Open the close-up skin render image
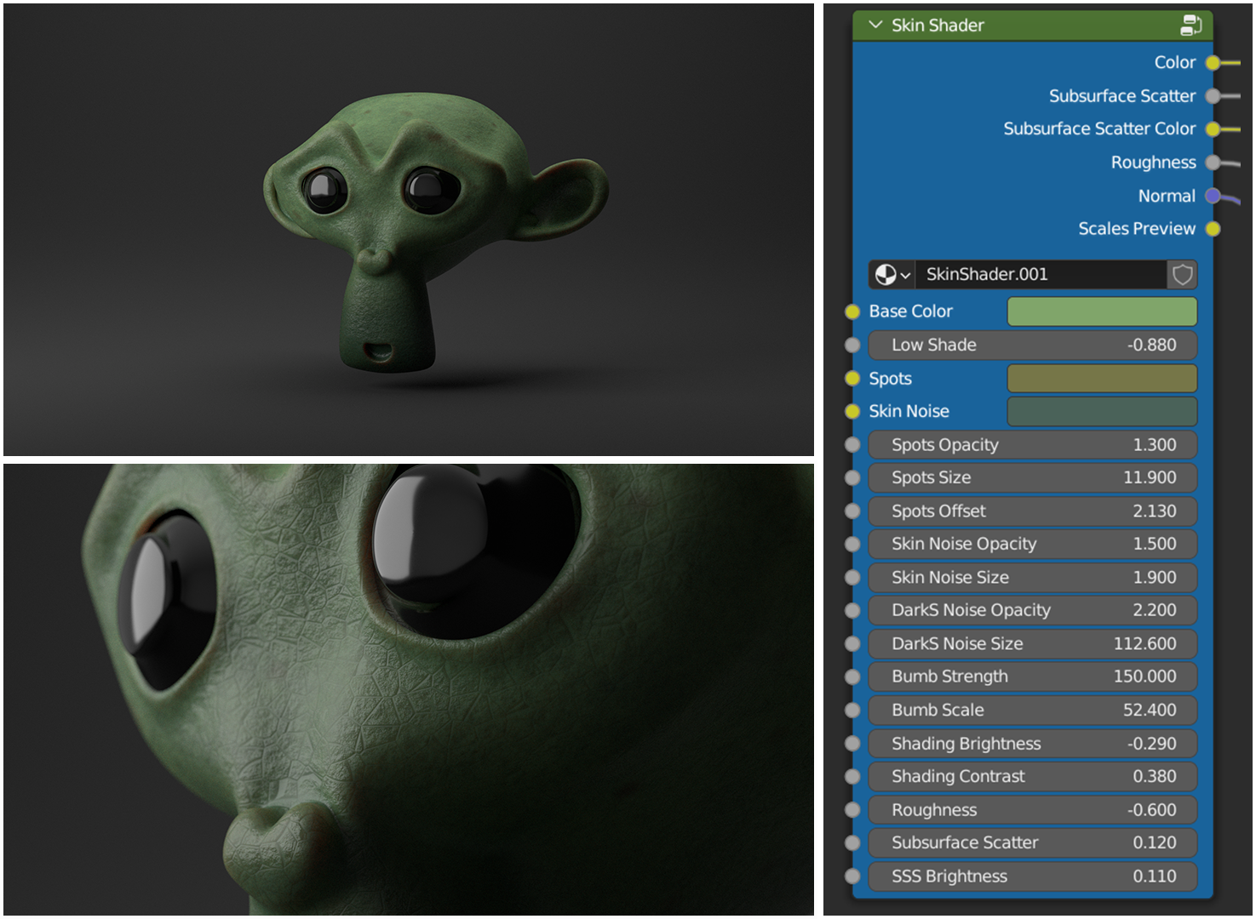 pyautogui.click(x=409, y=689)
